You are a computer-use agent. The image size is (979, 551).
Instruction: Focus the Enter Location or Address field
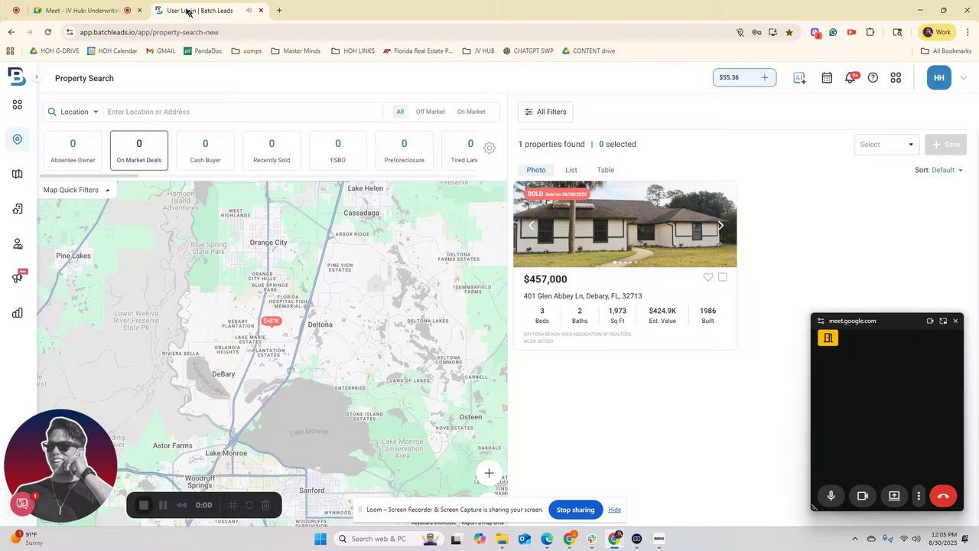click(x=243, y=112)
